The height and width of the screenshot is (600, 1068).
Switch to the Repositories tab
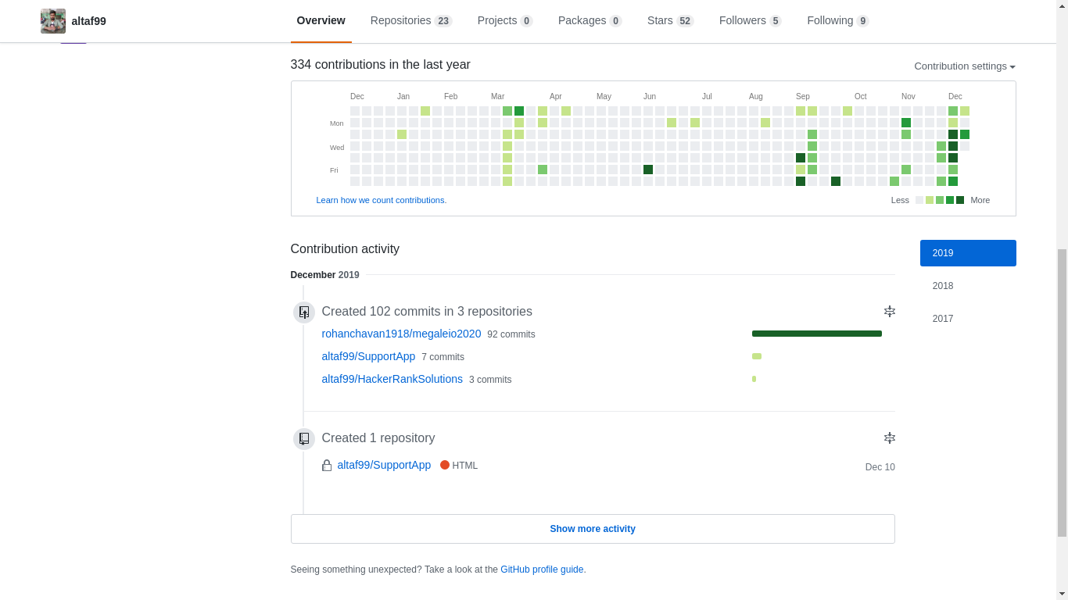click(411, 21)
